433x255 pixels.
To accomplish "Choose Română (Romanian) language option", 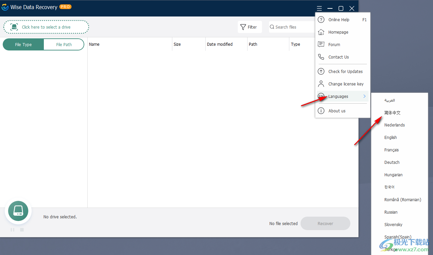I will [403, 199].
